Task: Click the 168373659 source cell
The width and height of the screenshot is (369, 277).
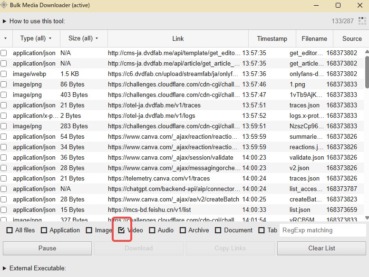Action: (x=342, y=210)
